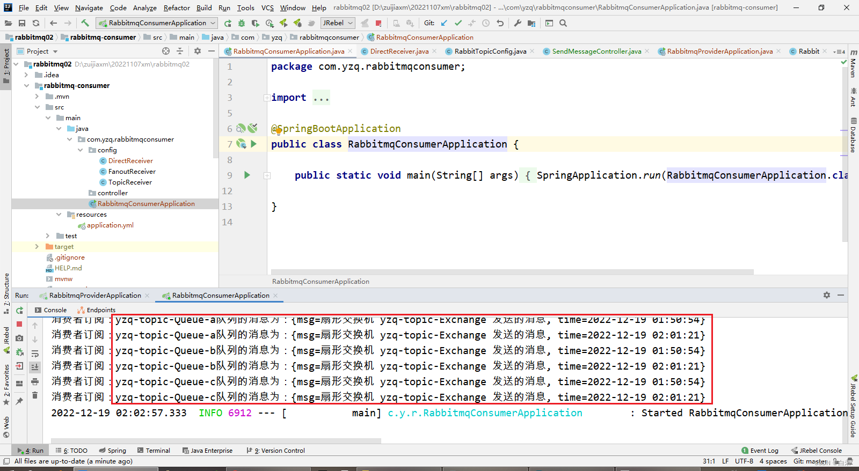Rerun RabbitmqConsumerApplication in the Run panel
The height and width of the screenshot is (471, 859).
(x=19, y=311)
